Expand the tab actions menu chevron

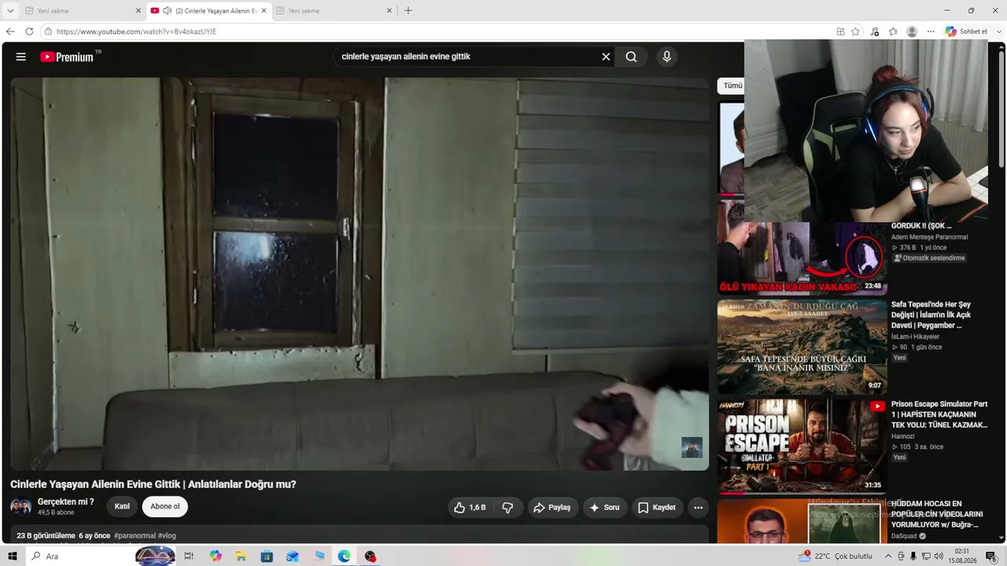10,11
